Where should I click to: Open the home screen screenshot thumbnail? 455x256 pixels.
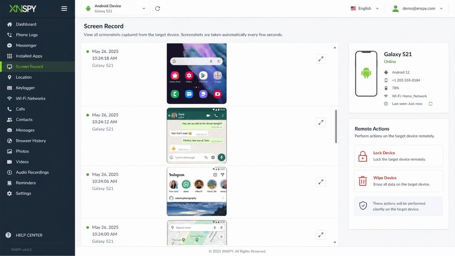[197, 74]
